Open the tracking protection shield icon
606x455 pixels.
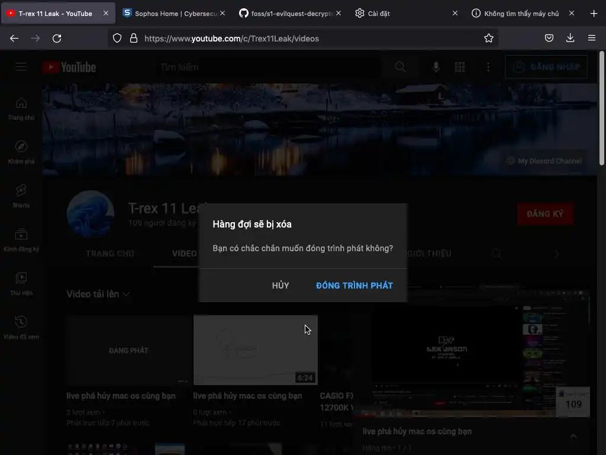click(x=117, y=39)
